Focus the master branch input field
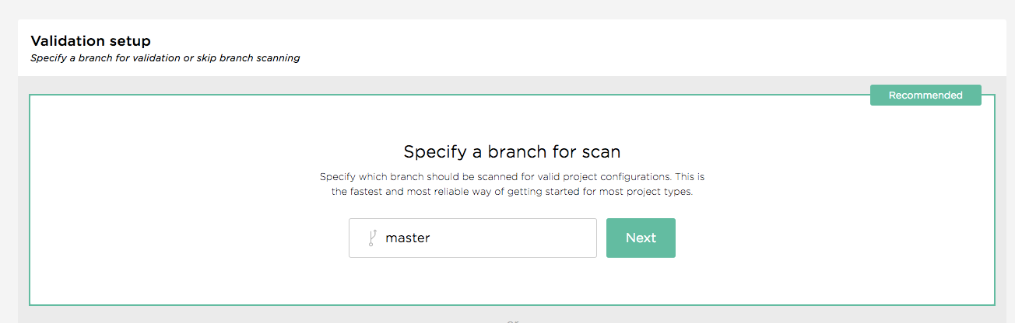The image size is (1015, 323). click(x=472, y=238)
